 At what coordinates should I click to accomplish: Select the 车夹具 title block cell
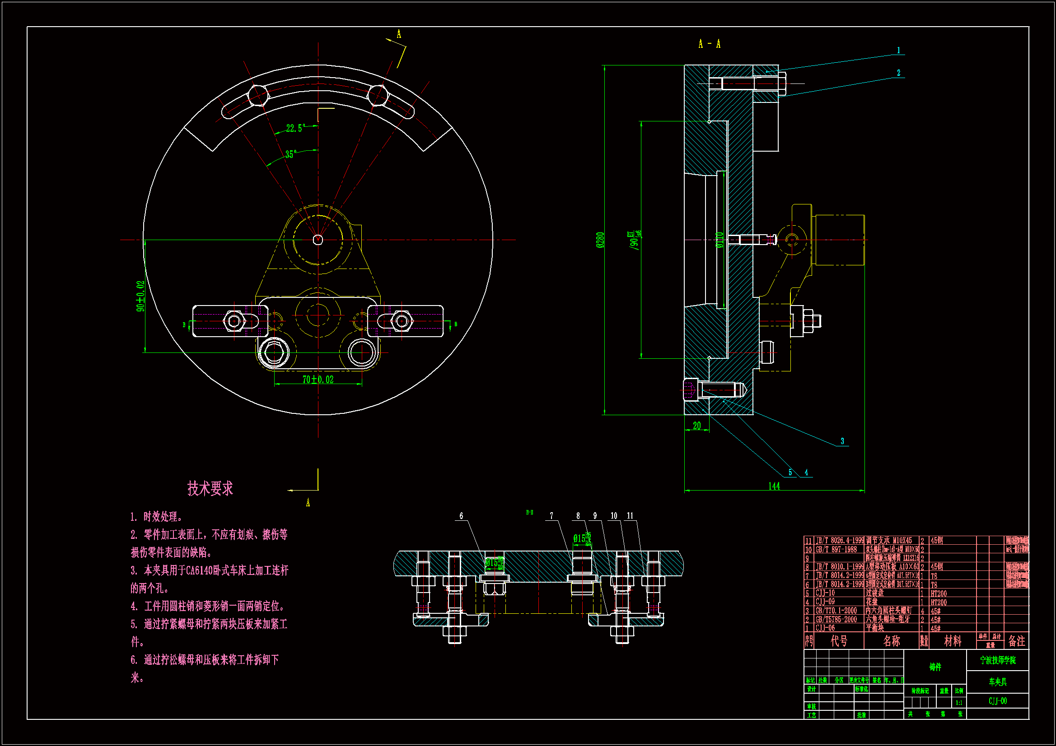pyautogui.click(x=998, y=681)
